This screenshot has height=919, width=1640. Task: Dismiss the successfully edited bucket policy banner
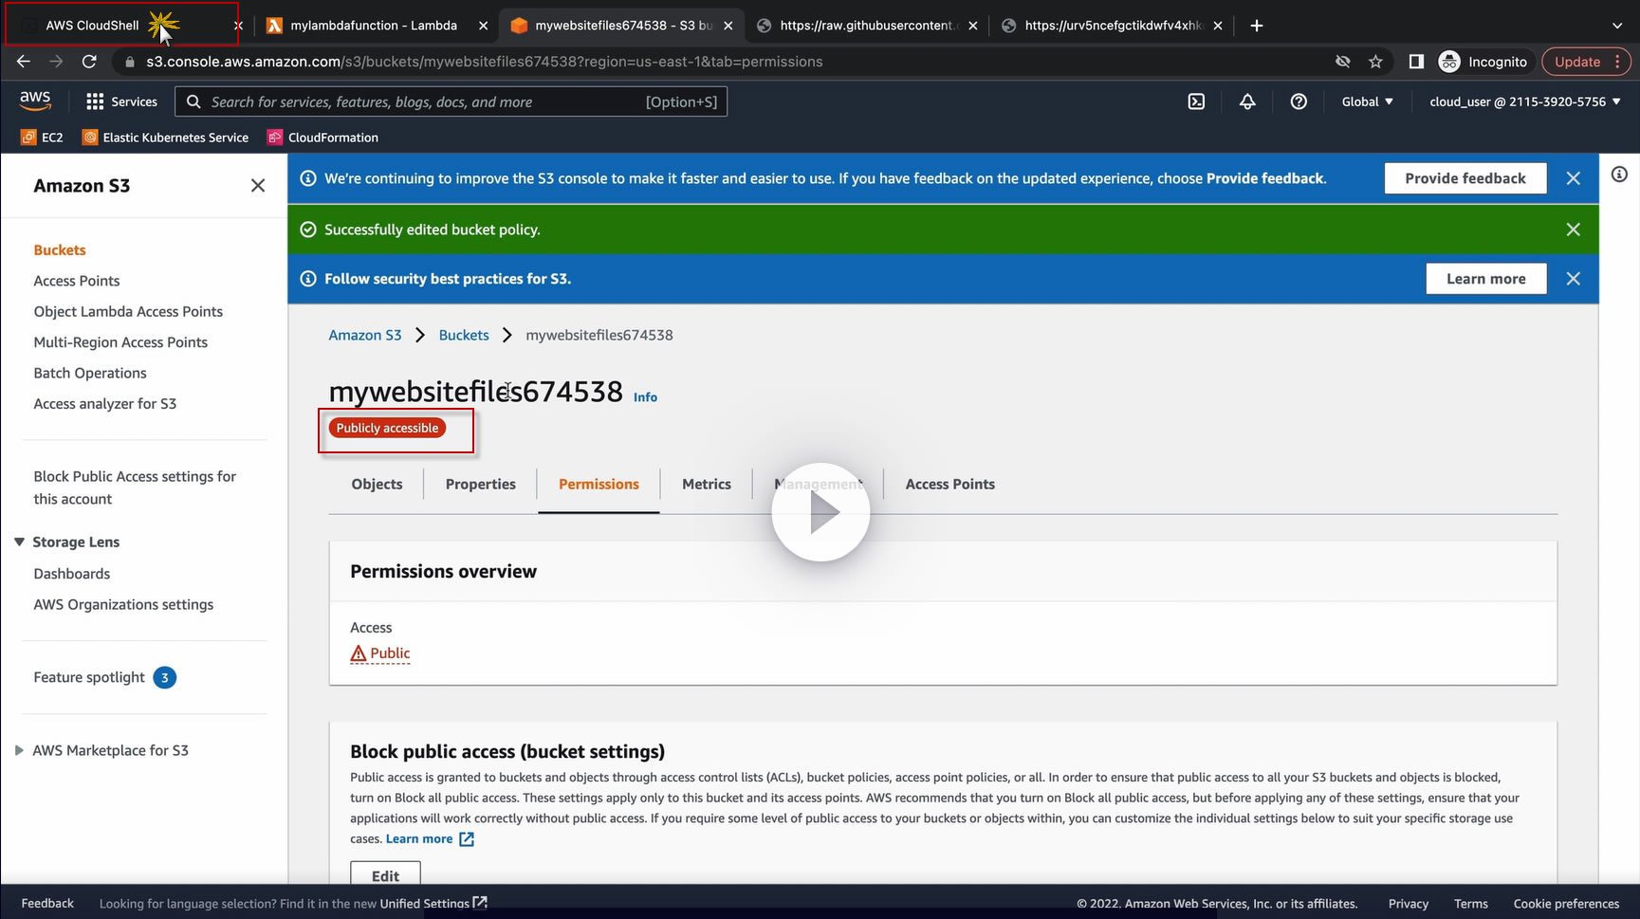pyautogui.click(x=1573, y=230)
